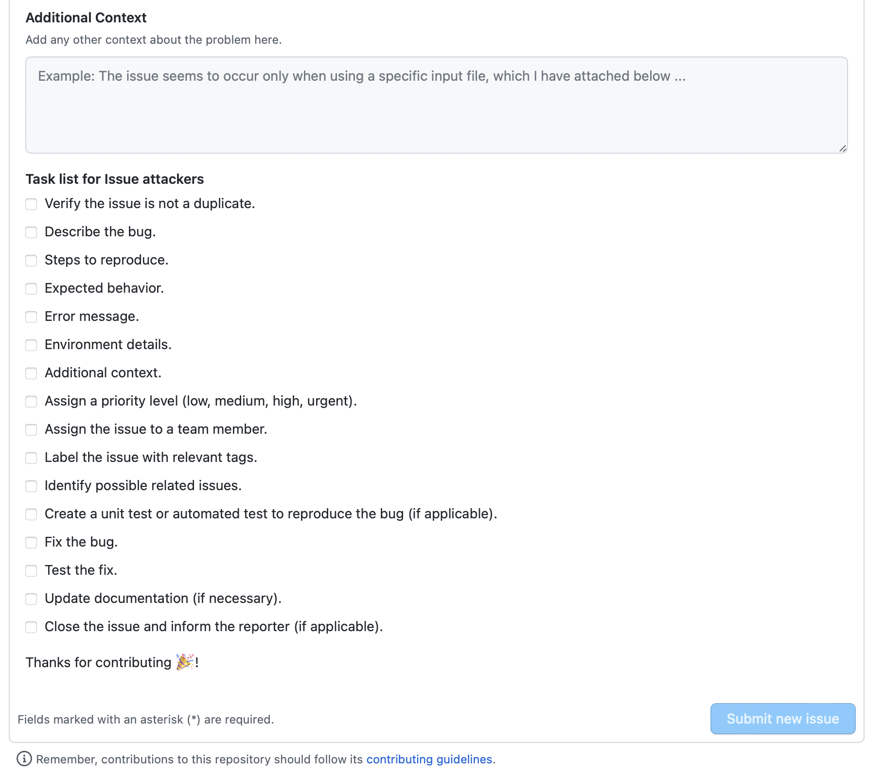Viewport: 884px width, 778px height.
Task: Check the 'Test the fix' checkbox
Action: 31,571
